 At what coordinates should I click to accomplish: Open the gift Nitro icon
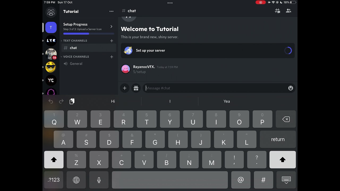(136, 88)
